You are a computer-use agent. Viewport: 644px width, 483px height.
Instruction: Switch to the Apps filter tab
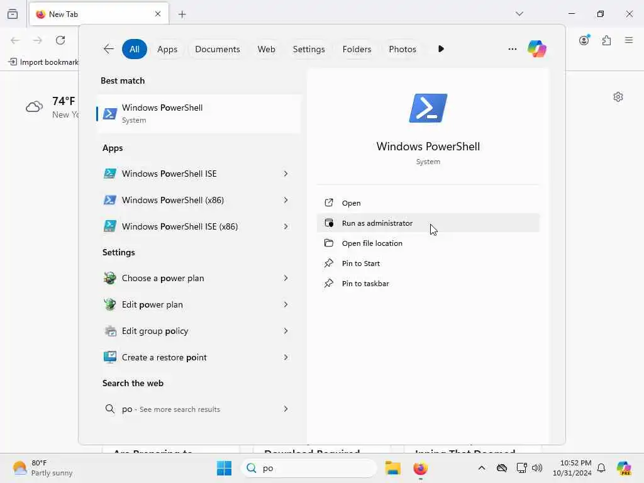pos(167,49)
